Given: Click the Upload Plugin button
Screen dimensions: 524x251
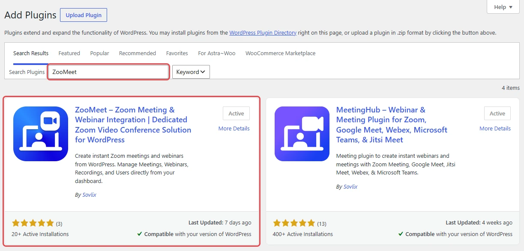Looking at the screenshot, I should tap(84, 15).
